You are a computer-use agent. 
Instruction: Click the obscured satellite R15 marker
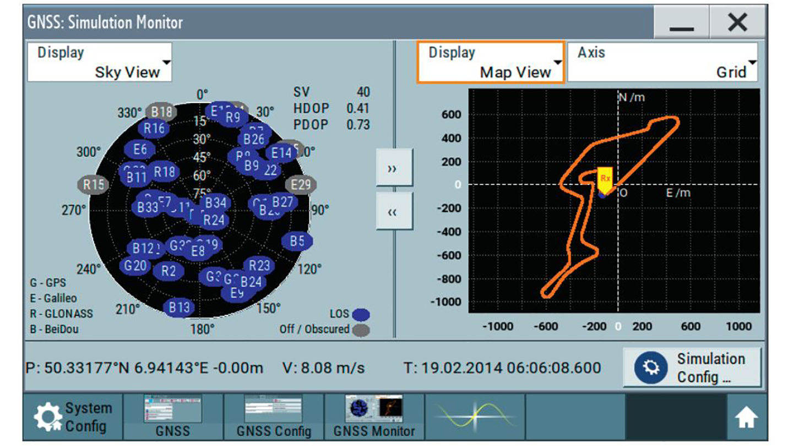click(93, 184)
